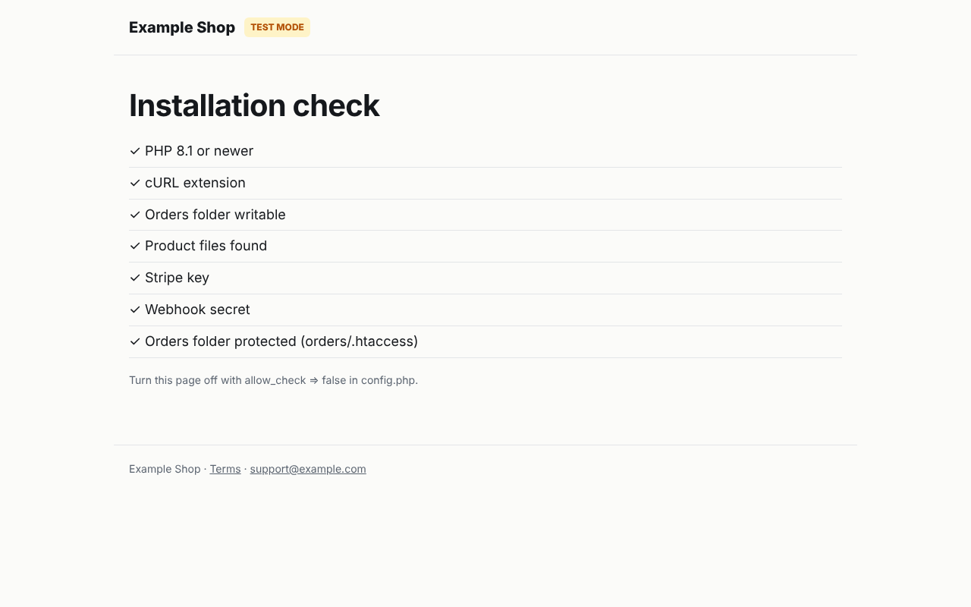
Task: Select the 'Product files found' text
Action: click(206, 246)
